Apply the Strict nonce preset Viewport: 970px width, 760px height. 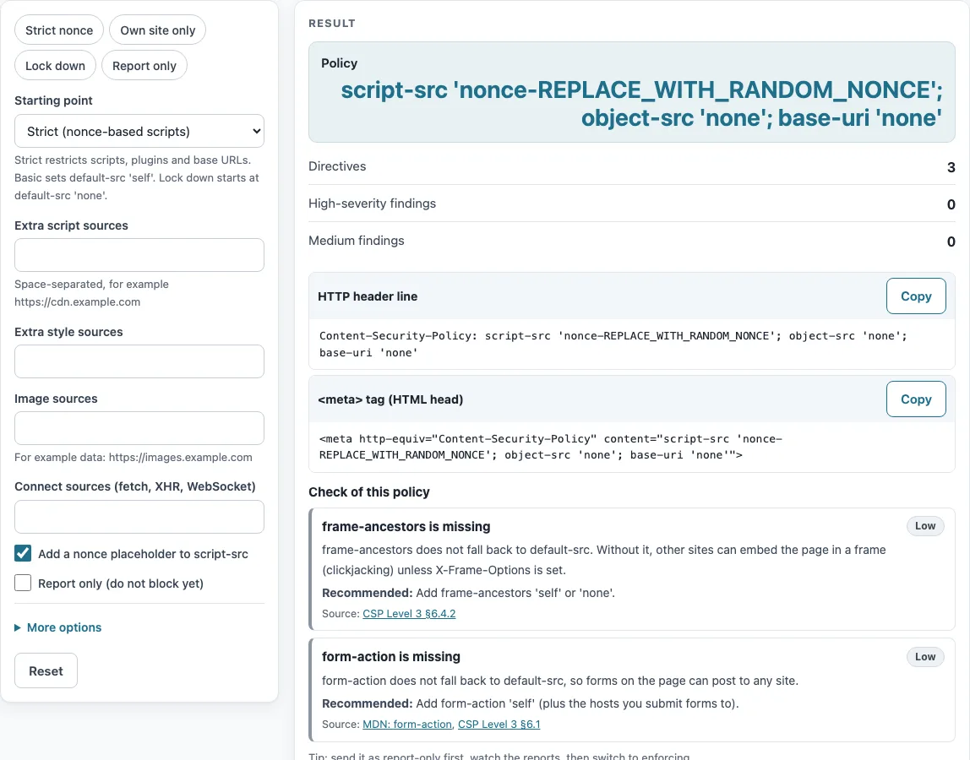pos(59,30)
